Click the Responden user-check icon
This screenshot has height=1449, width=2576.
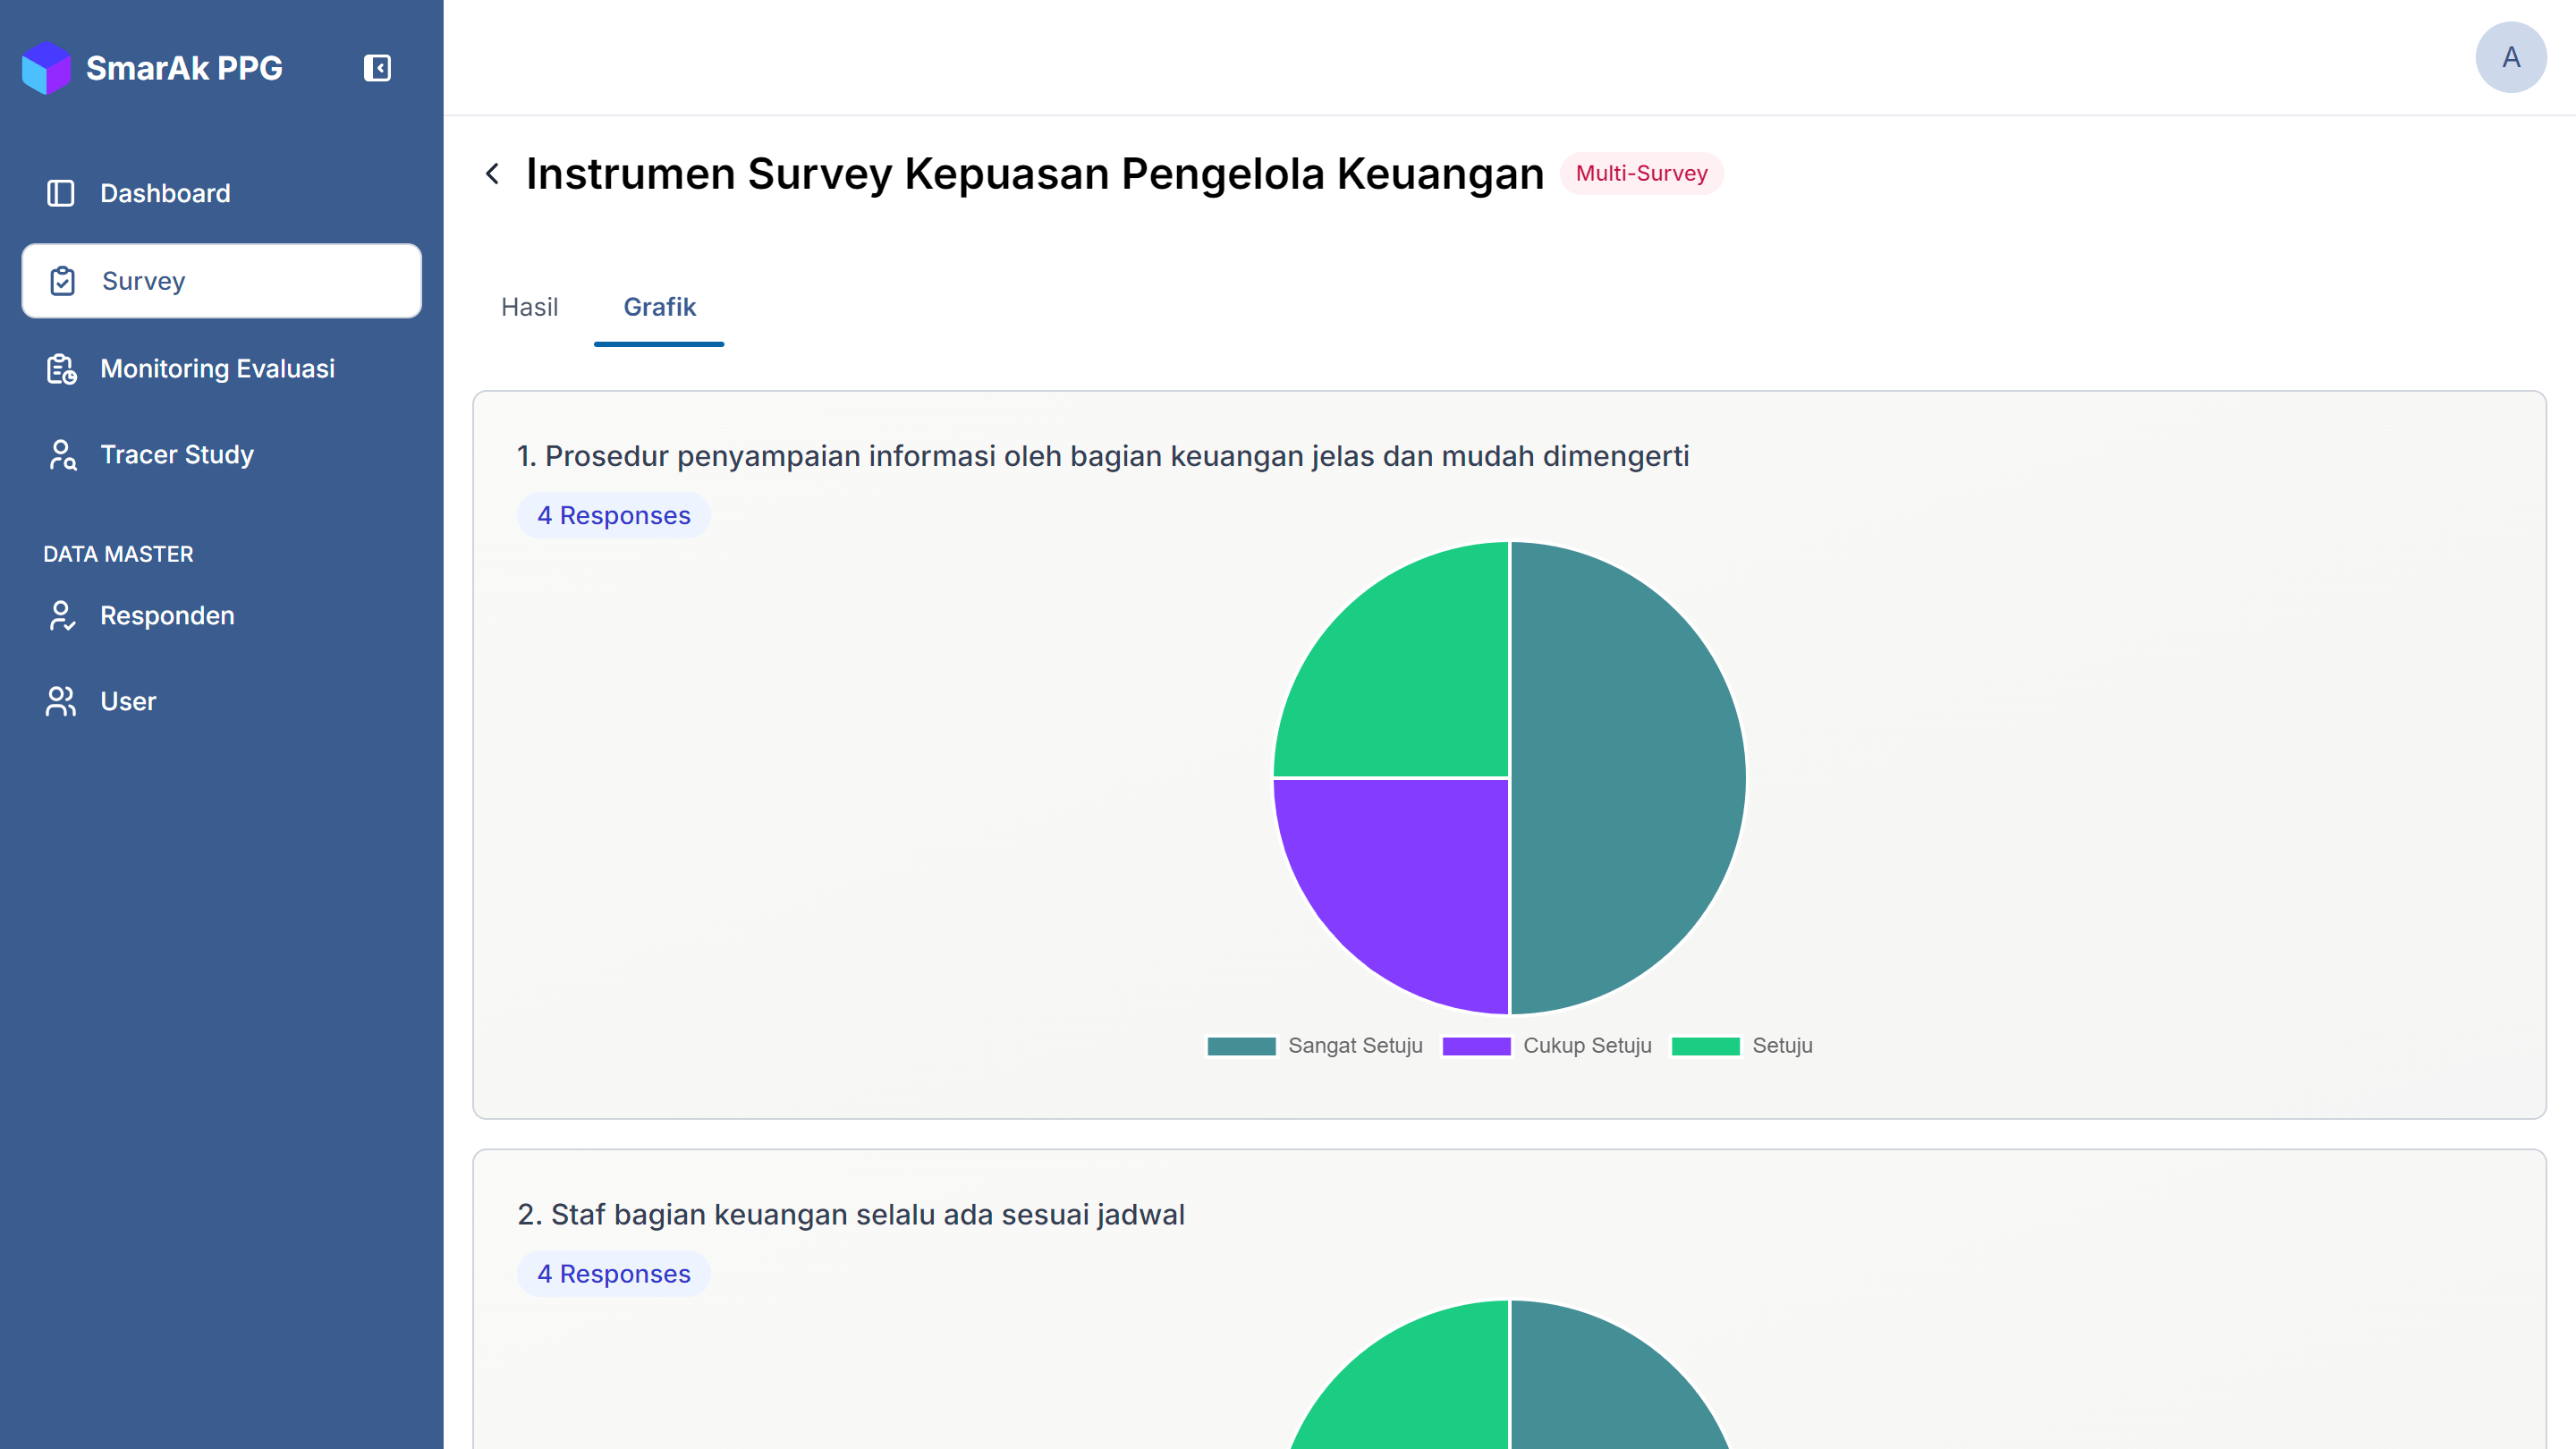(x=61, y=616)
